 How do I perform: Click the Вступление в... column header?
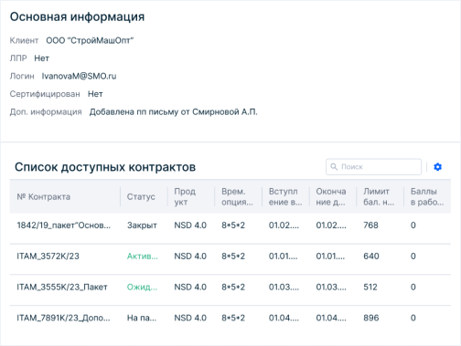pos(285,196)
